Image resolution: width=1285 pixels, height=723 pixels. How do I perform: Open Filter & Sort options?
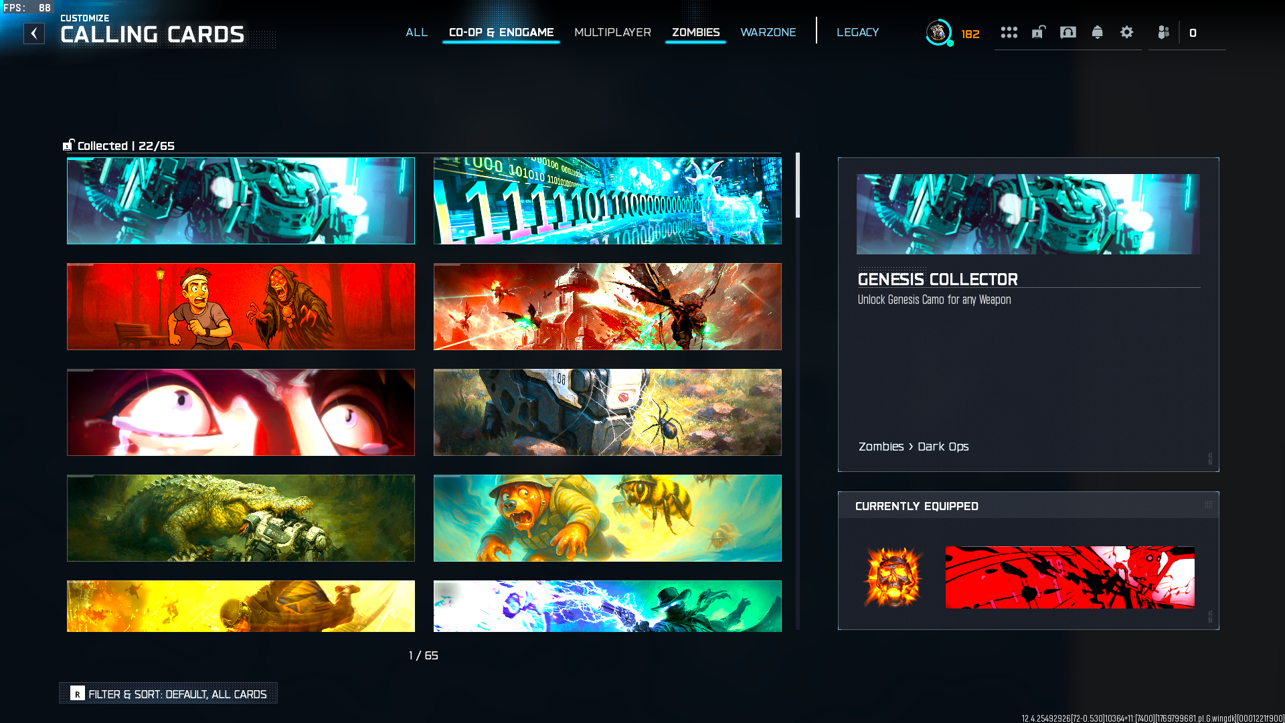tap(169, 694)
